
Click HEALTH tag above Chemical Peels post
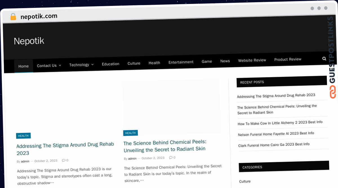click(x=130, y=133)
